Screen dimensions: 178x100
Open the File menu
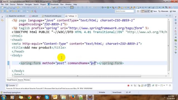click(x=2, y=4)
